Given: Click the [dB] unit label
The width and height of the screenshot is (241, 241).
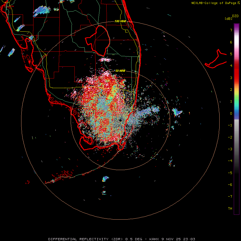Looking at the screenshot, I should coord(228,18).
